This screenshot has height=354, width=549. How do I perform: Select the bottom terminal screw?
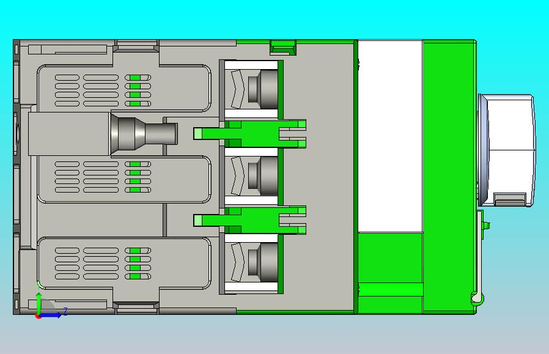coord(263,262)
